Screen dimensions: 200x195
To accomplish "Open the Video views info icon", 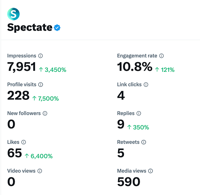I will 40,171.
